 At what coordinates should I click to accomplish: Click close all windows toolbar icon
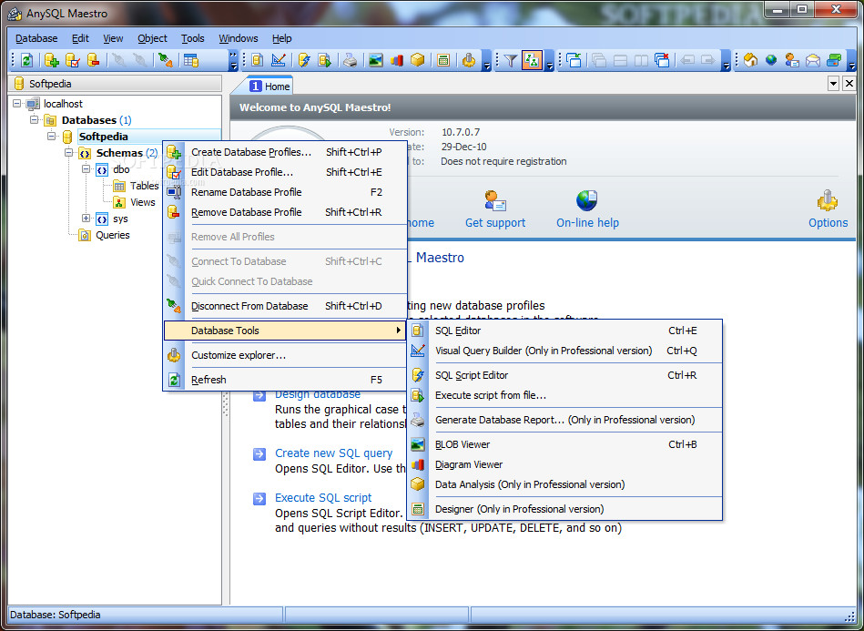coord(662,61)
